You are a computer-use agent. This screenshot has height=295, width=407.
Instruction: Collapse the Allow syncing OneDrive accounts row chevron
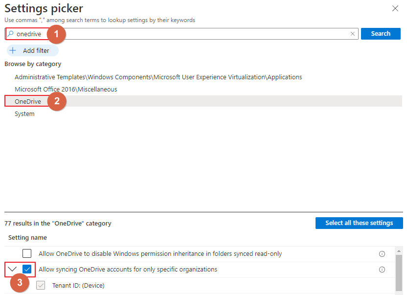(12, 269)
